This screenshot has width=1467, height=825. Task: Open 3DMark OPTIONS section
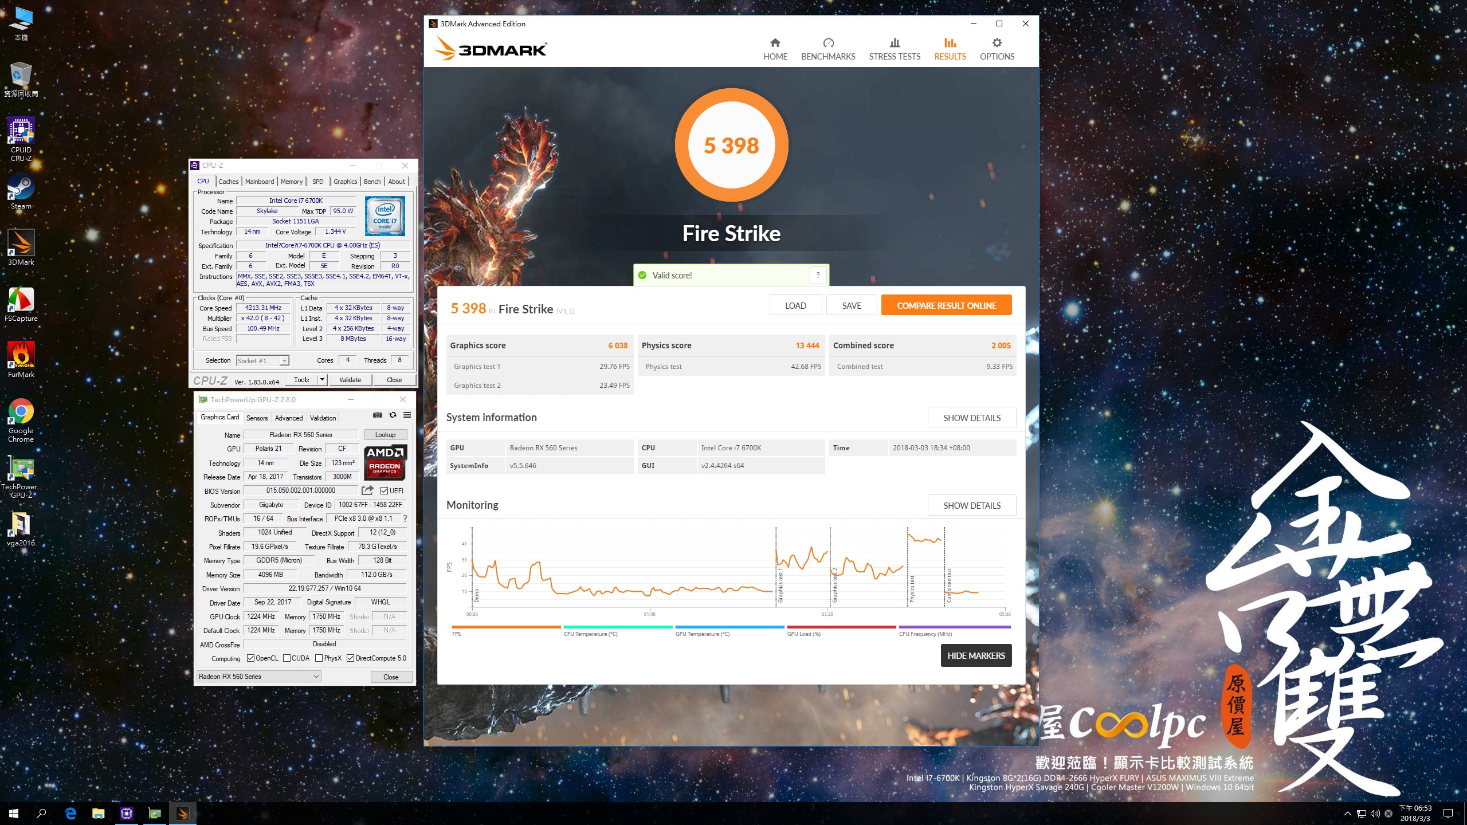point(997,49)
